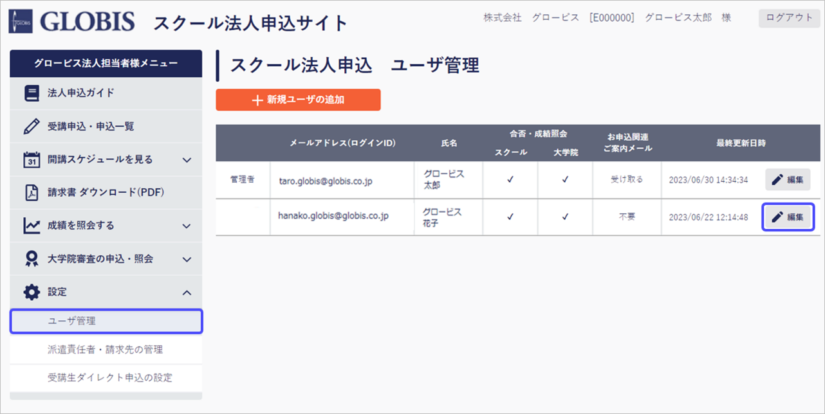Click the 最終更新日時 column header
The height and width of the screenshot is (414, 825).
coord(741,143)
